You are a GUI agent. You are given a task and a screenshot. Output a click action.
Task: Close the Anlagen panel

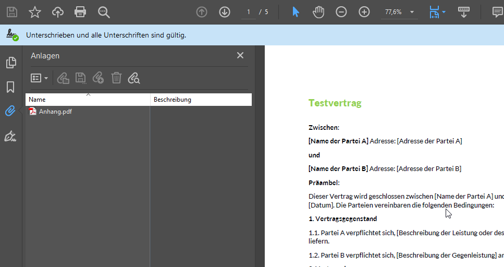pyautogui.click(x=240, y=56)
